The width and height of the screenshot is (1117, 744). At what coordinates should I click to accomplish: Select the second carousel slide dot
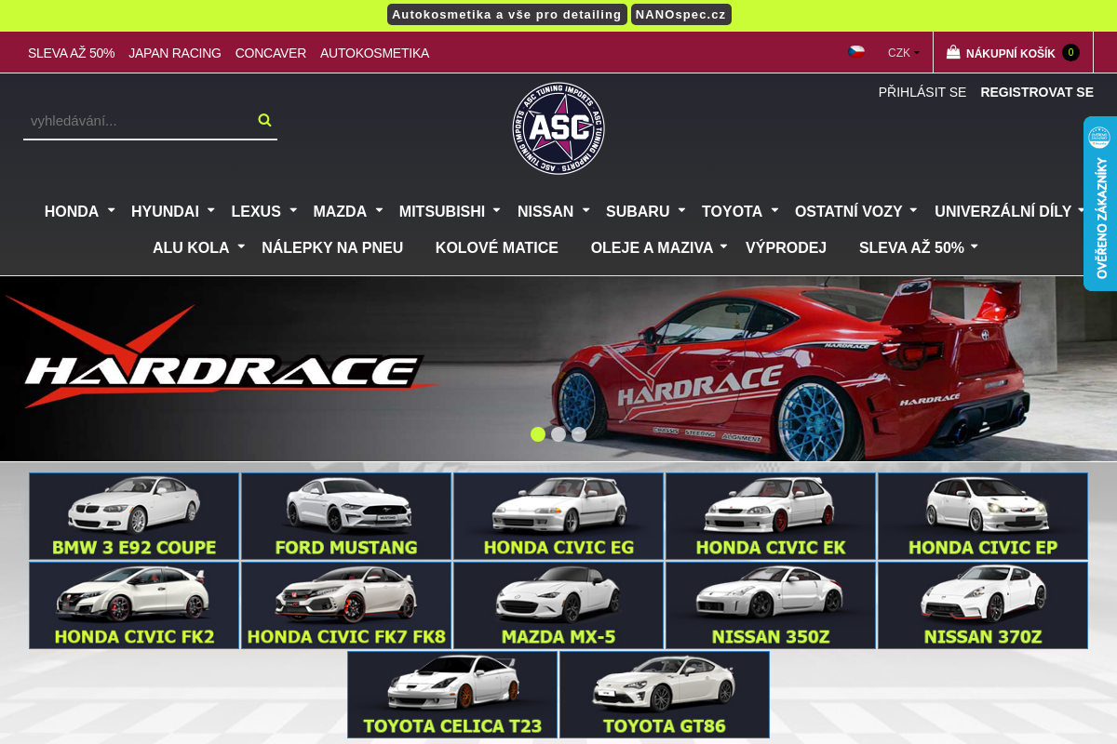[x=558, y=434]
